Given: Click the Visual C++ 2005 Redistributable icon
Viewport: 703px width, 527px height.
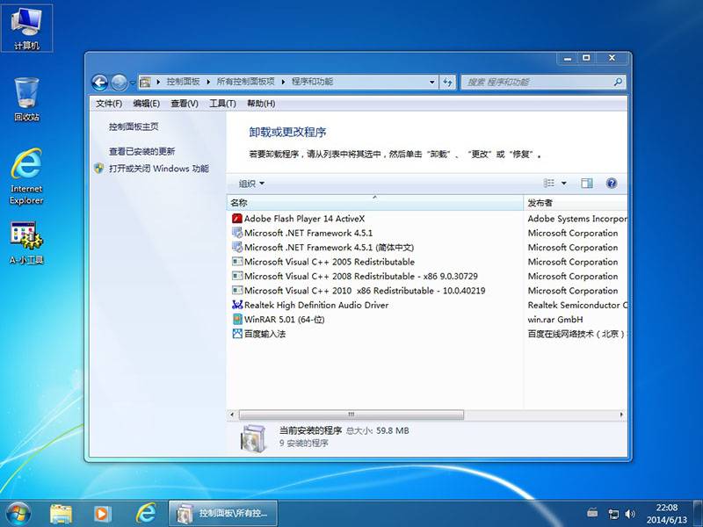Looking at the screenshot, I should (x=237, y=262).
